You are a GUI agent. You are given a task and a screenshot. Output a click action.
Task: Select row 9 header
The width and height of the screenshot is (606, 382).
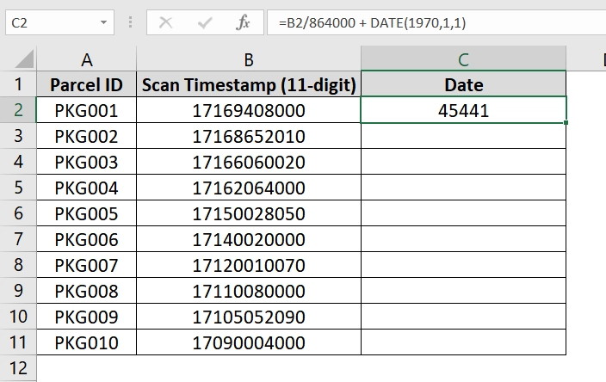tap(18, 291)
